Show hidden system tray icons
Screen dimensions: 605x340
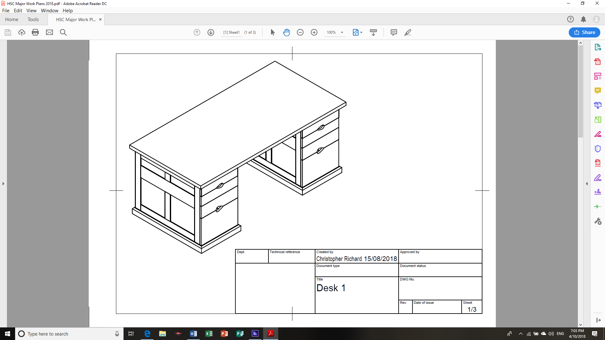[x=521, y=334]
